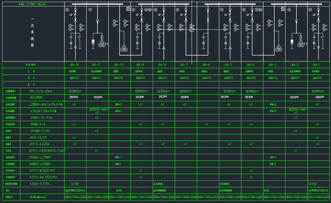The height and width of the screenshot is (203, 331).
Task: Click the HY5WZ-17/45 arrester model text
Action: pyautogui.click(x=40, y=131)
